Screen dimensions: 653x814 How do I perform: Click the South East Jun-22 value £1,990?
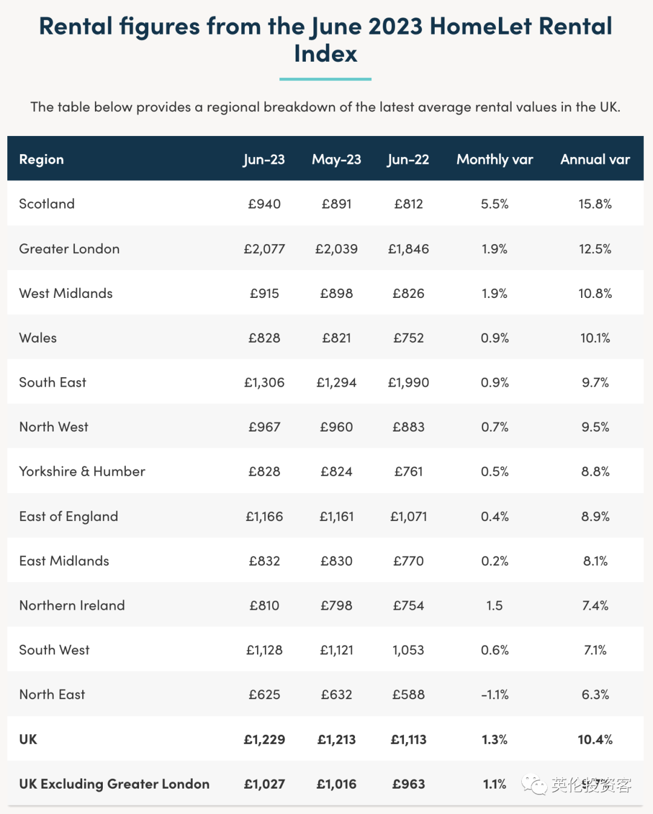pos(408,383)
